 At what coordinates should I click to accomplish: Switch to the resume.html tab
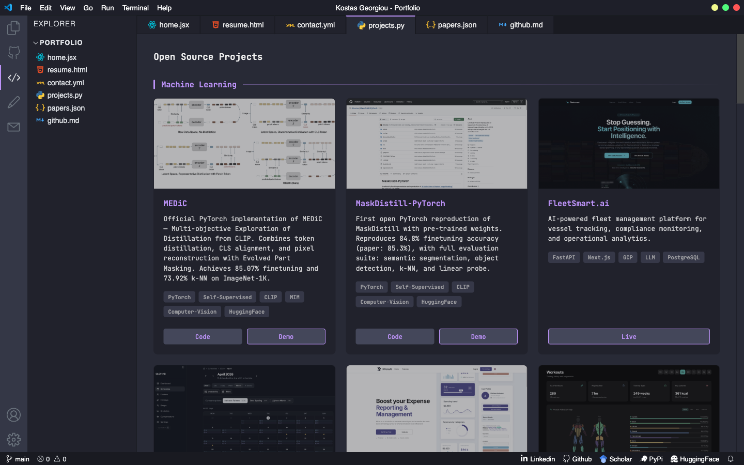238,25
